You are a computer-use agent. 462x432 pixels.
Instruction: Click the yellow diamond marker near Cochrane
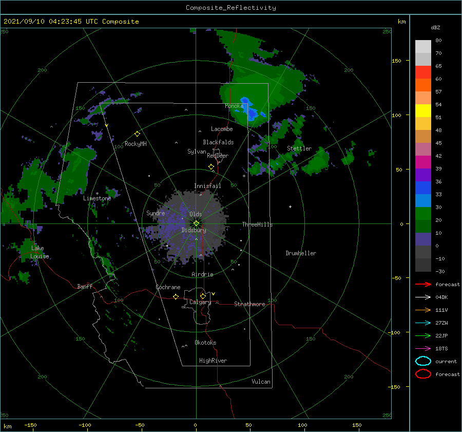[176, 296]
